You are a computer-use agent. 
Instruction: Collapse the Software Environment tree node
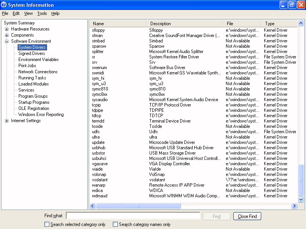coord(7,41)
